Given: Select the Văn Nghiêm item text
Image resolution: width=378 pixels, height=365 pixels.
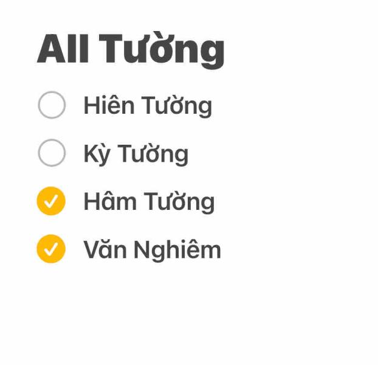Looking at the screenshot, I should tap(152, 249).
